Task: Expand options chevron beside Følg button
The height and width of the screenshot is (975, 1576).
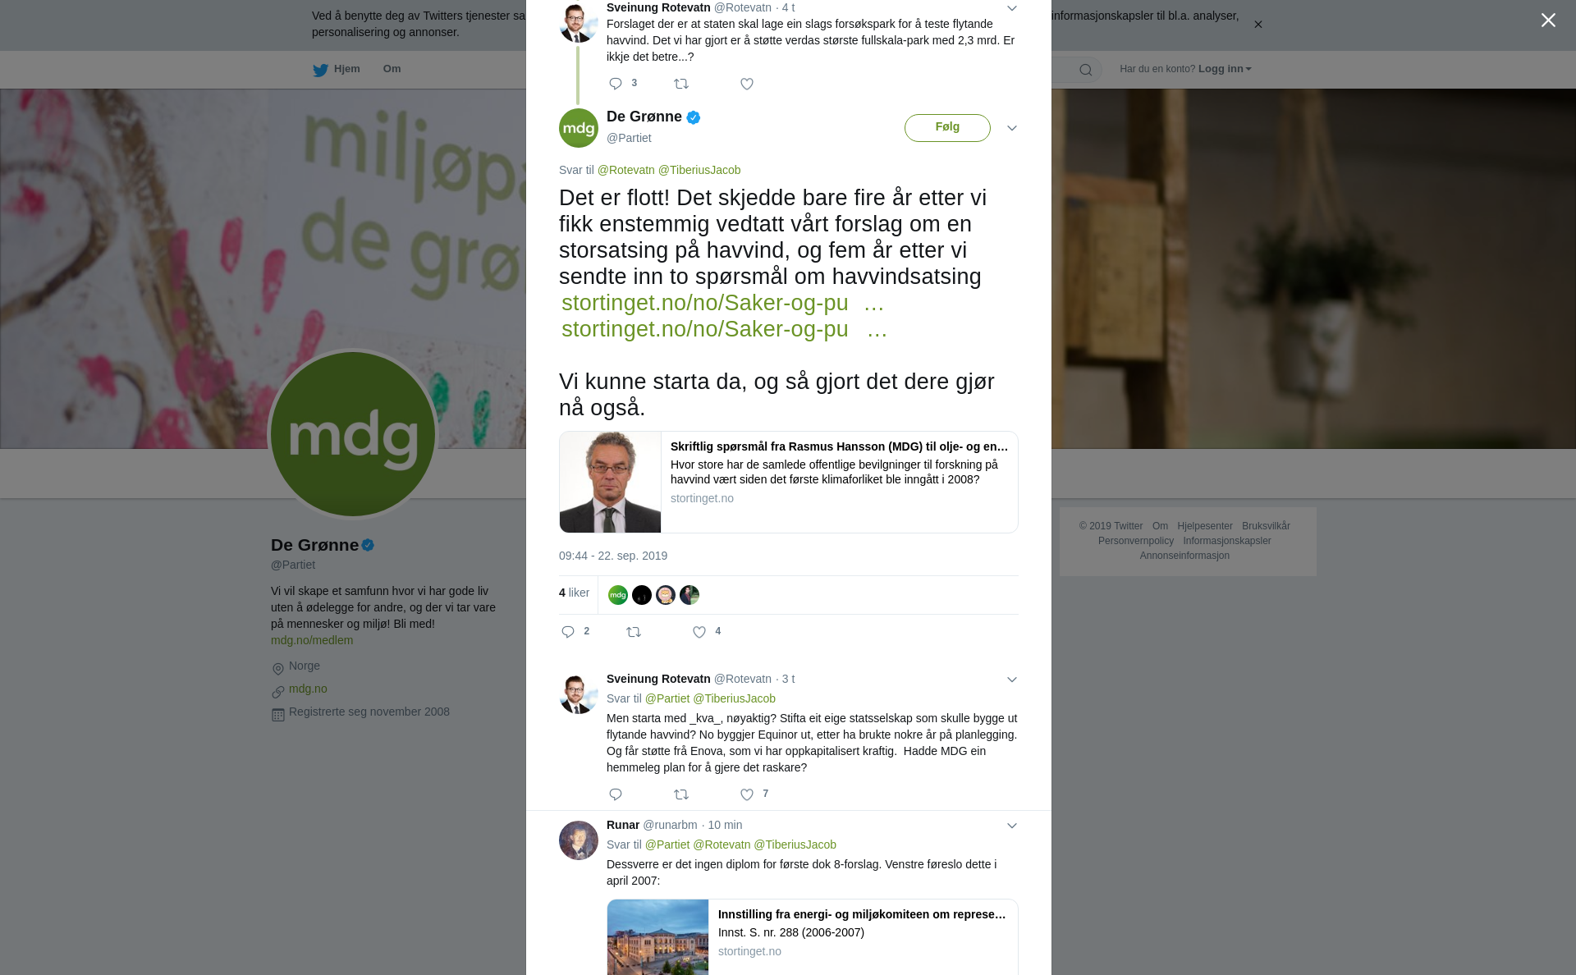Action: (x=1012, y=128)
